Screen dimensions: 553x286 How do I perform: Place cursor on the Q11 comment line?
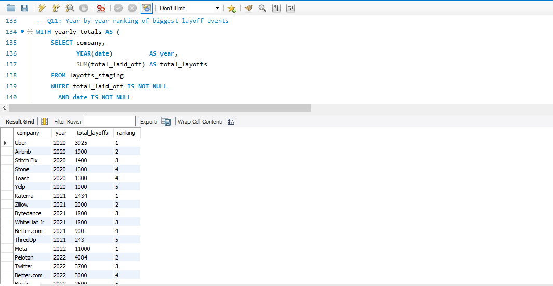point(132,21)
